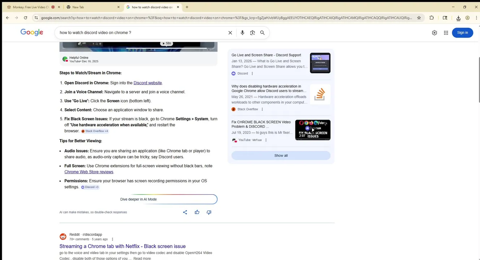The width and height of the screenshot is (480, 260).
Task: Open Fix Black Screen Issues video thumbnail
Action: [313, 130]
